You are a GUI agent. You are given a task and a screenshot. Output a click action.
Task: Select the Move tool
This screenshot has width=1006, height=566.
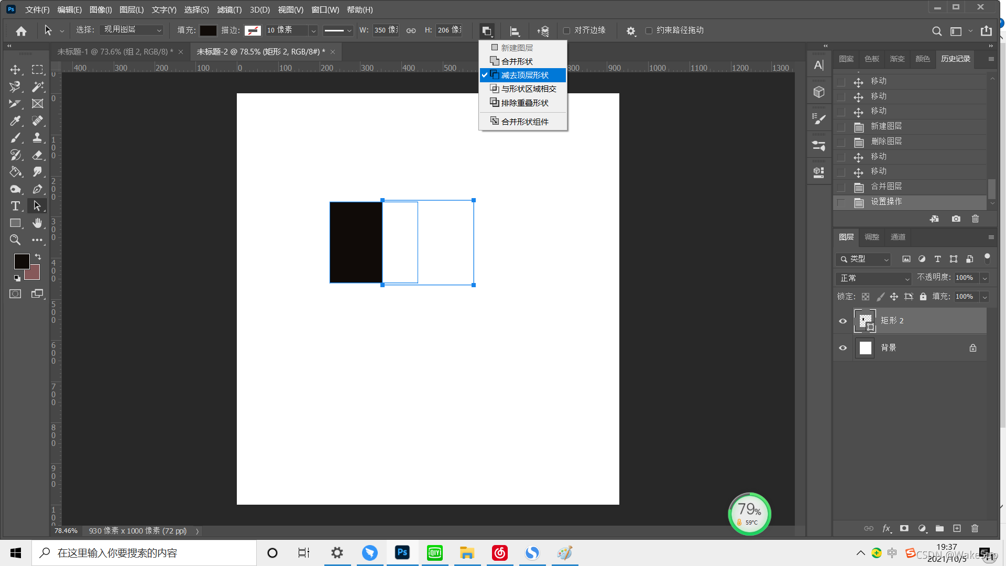[x=15, y=70]
